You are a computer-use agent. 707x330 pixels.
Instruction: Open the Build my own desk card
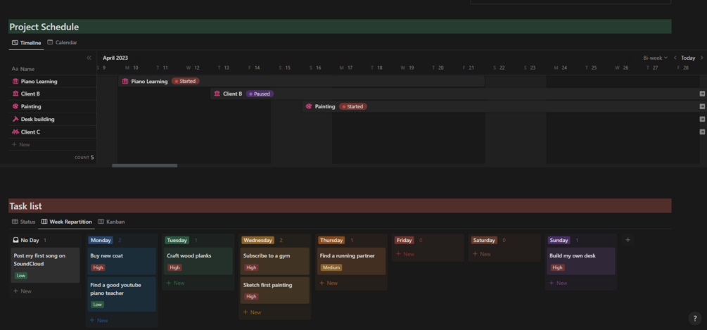[581, 261]
